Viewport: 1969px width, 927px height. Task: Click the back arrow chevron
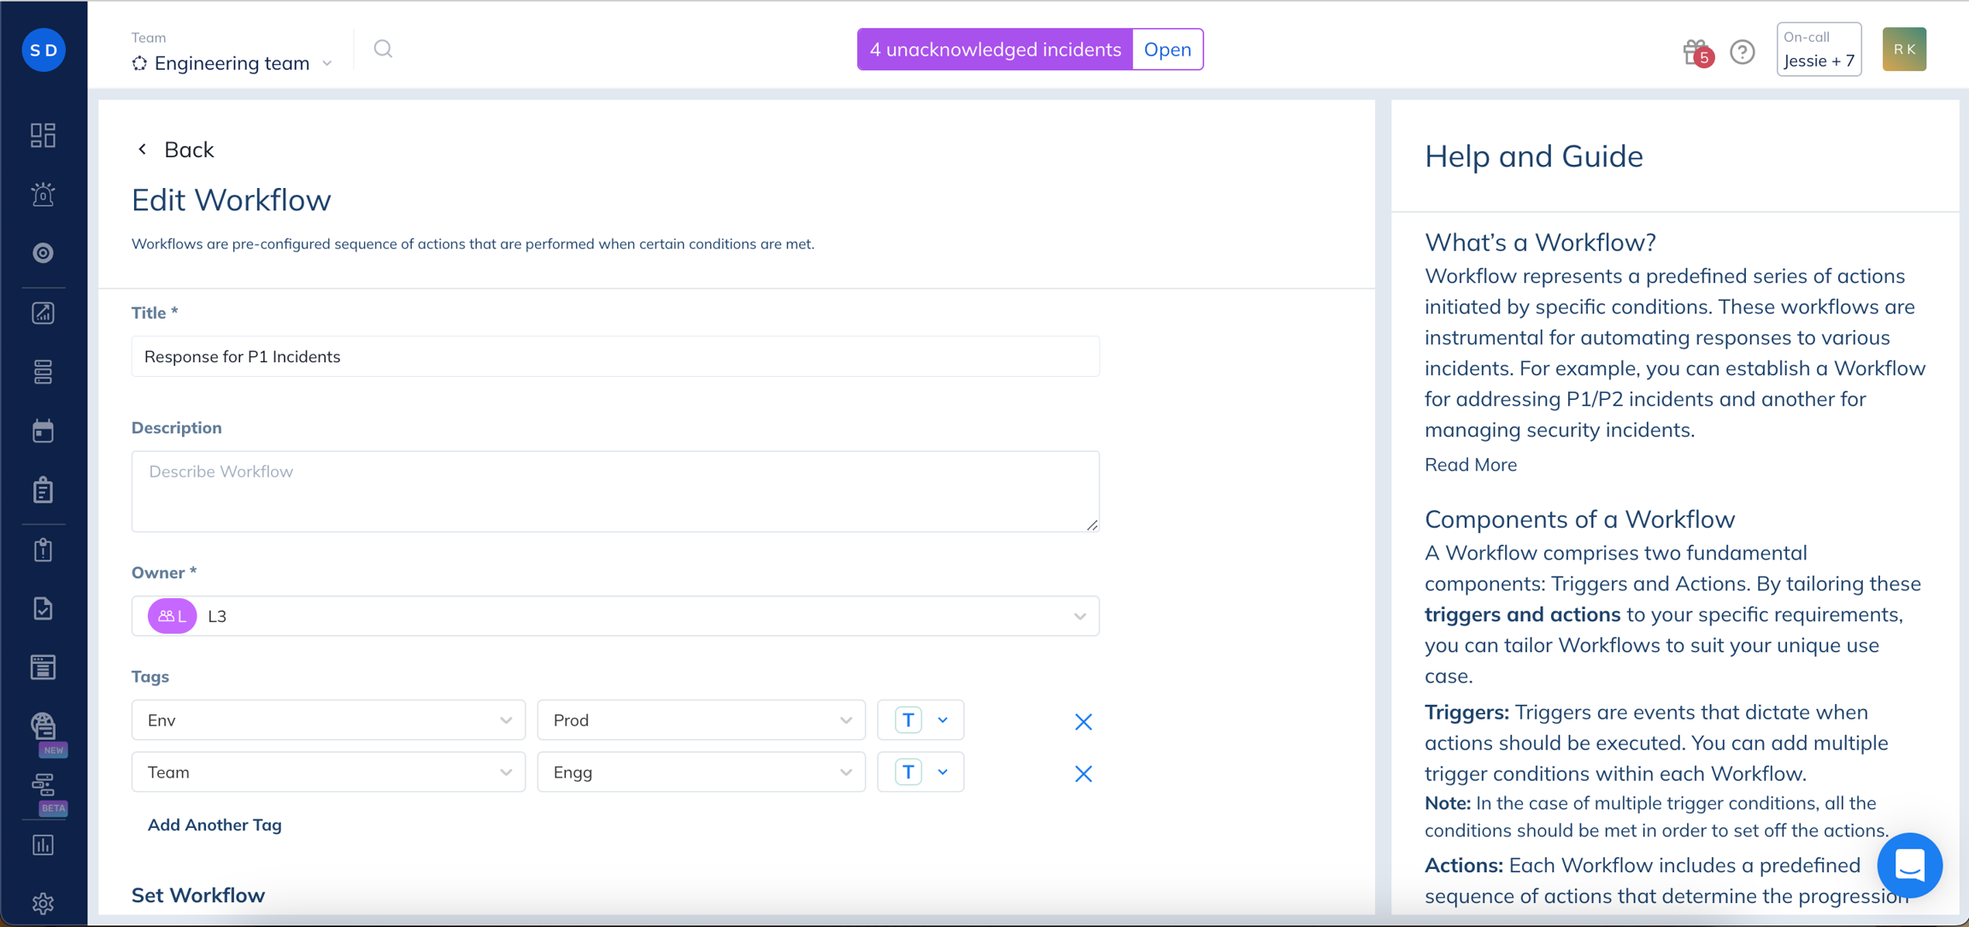(142, 150)
